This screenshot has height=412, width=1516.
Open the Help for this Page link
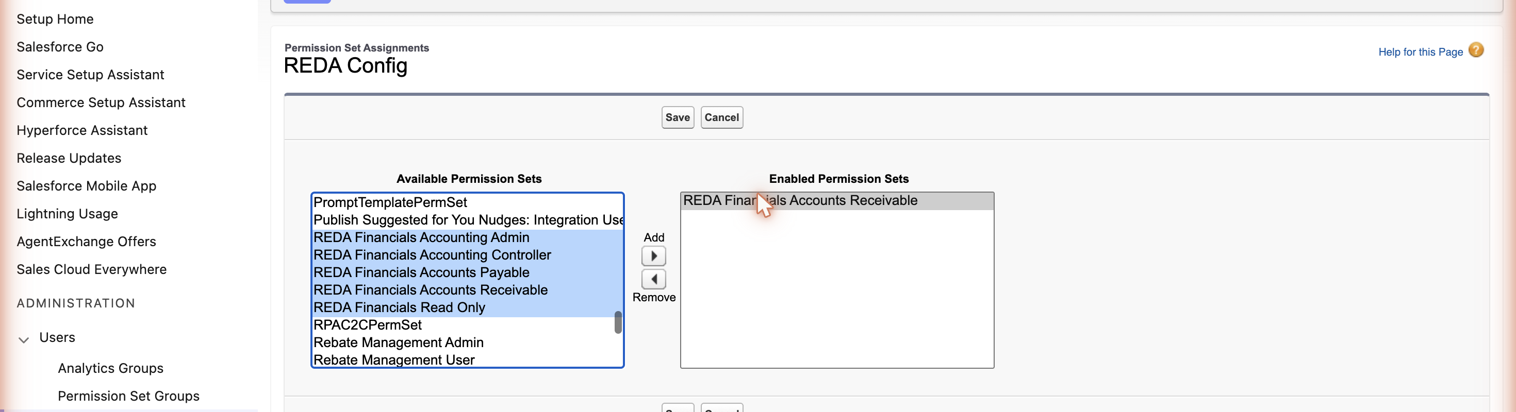pos(1420,53)
